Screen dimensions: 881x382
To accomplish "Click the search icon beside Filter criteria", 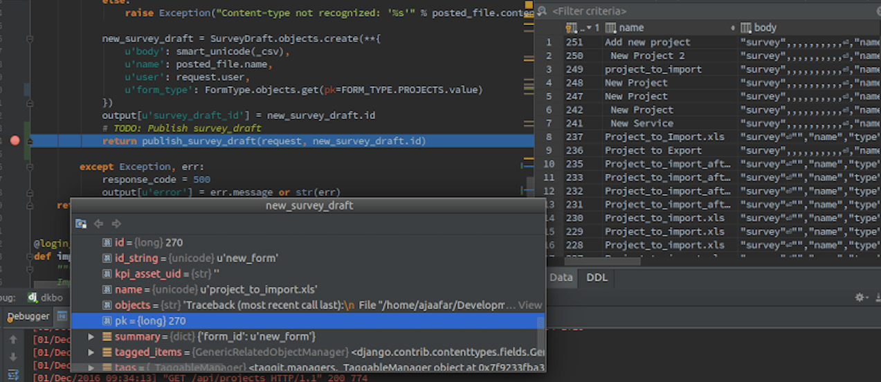I will [x=542, y=11].
